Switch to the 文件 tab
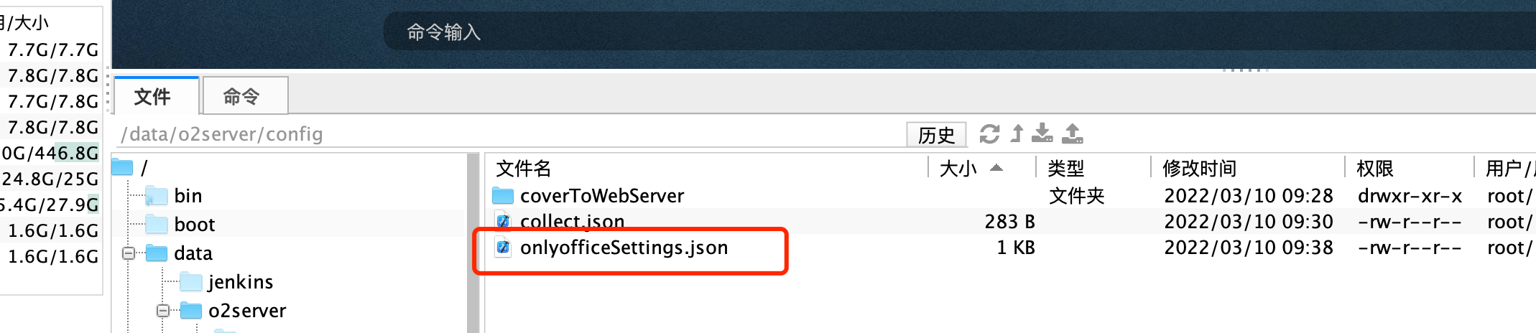This screenshot has height=333, width=1536. click(x=153, y=97)
